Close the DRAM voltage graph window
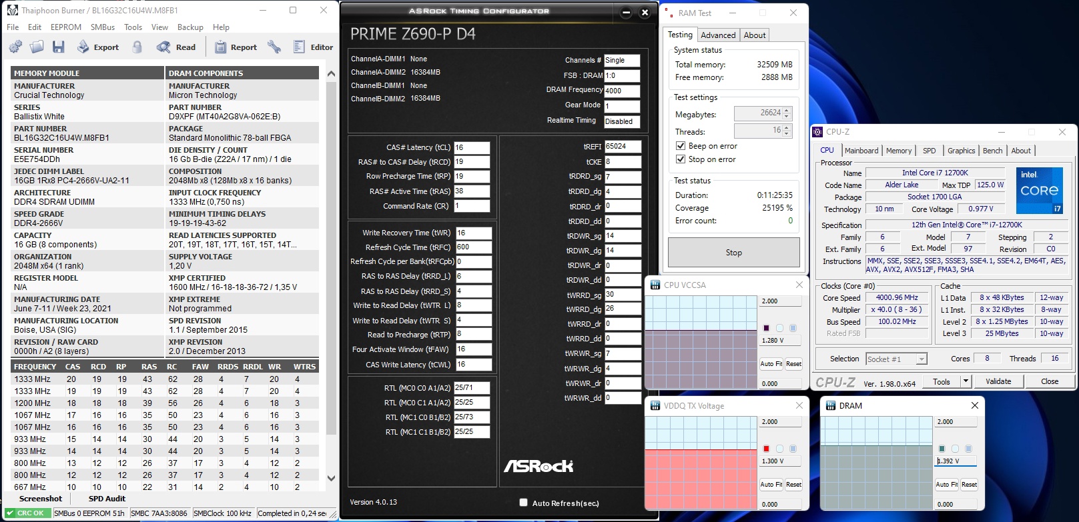The height and width of the screenshot is (522, 1079). coord(974,405)
